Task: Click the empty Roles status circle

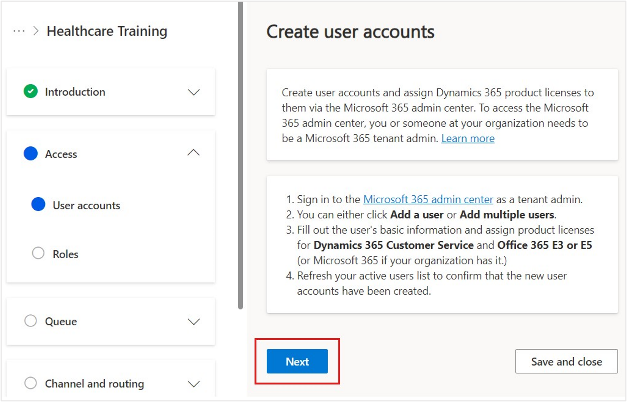Action: click(38, 253)
